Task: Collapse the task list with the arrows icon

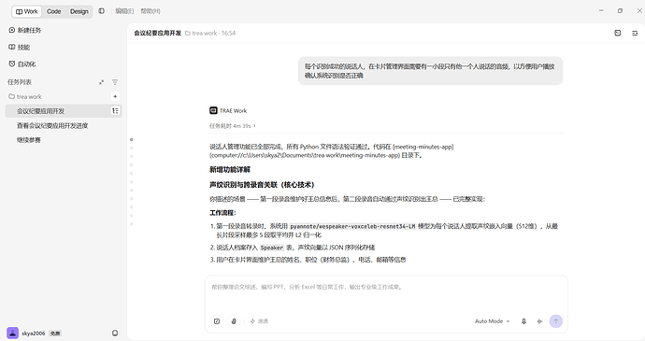Action: 101,82
